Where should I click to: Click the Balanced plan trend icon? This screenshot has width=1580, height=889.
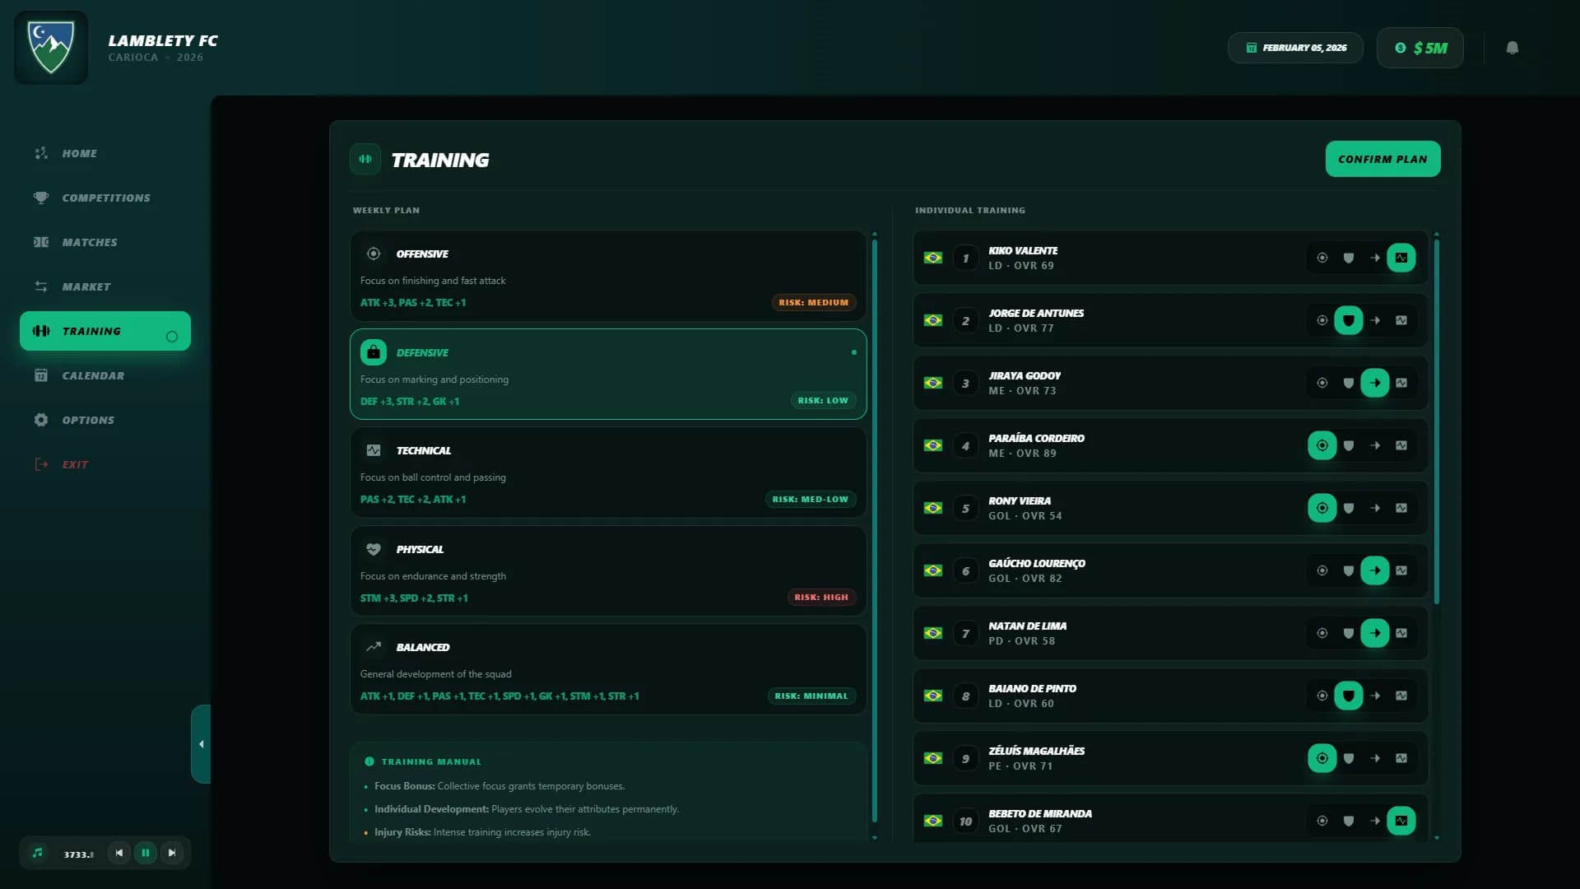[374, 647]
